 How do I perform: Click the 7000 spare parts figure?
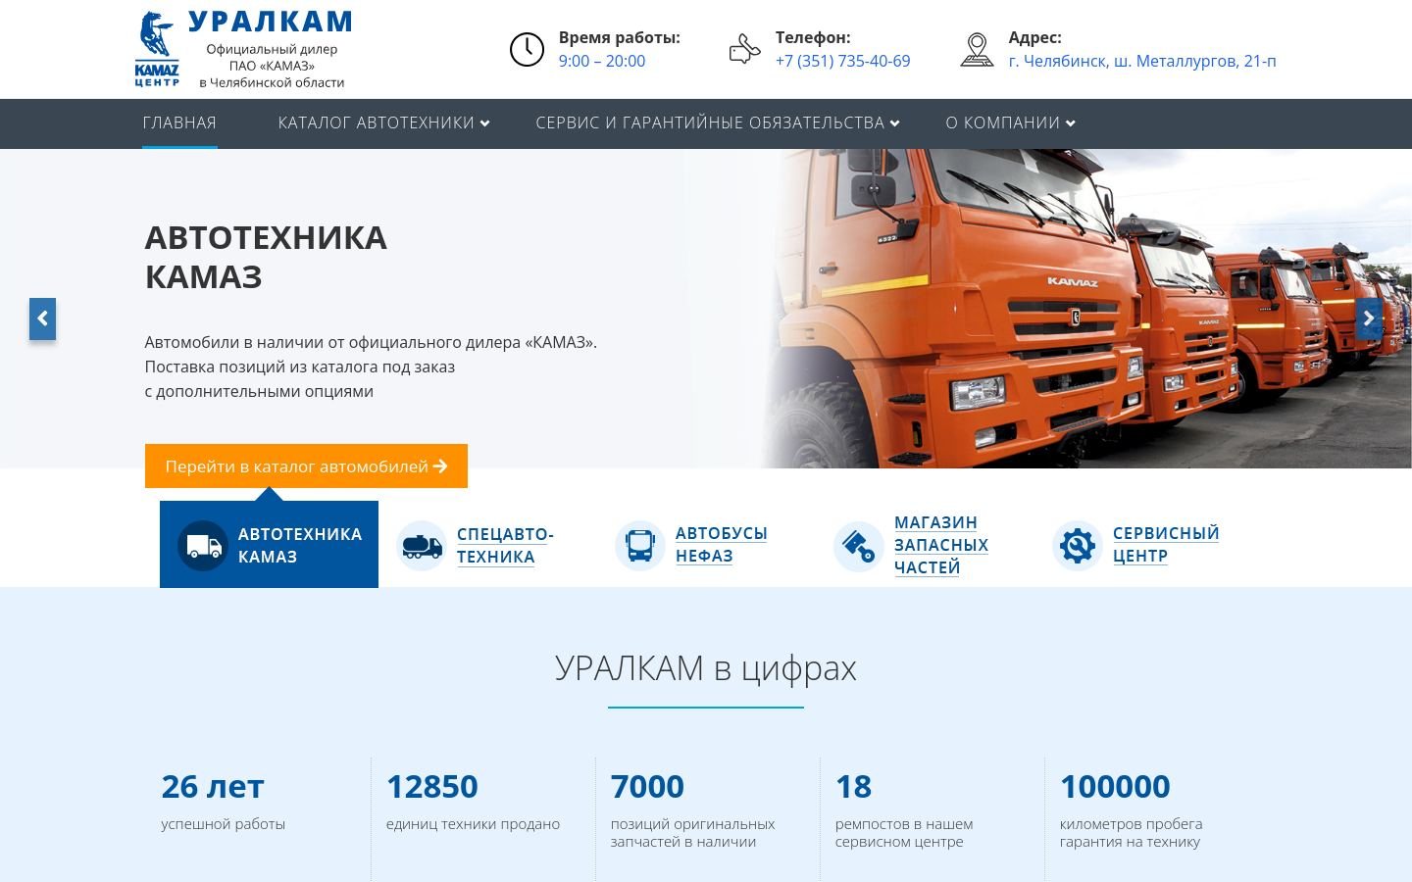647,786
